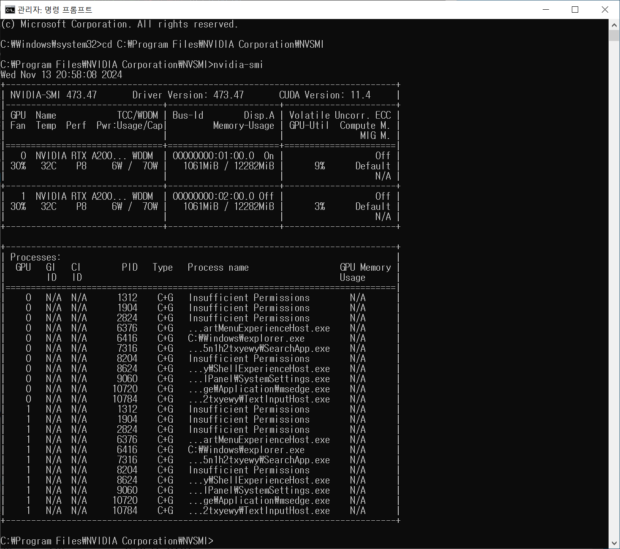Click GPU 1 utilization value '3%'
Screen dimensions: 620x549
(x=320, y=207)
